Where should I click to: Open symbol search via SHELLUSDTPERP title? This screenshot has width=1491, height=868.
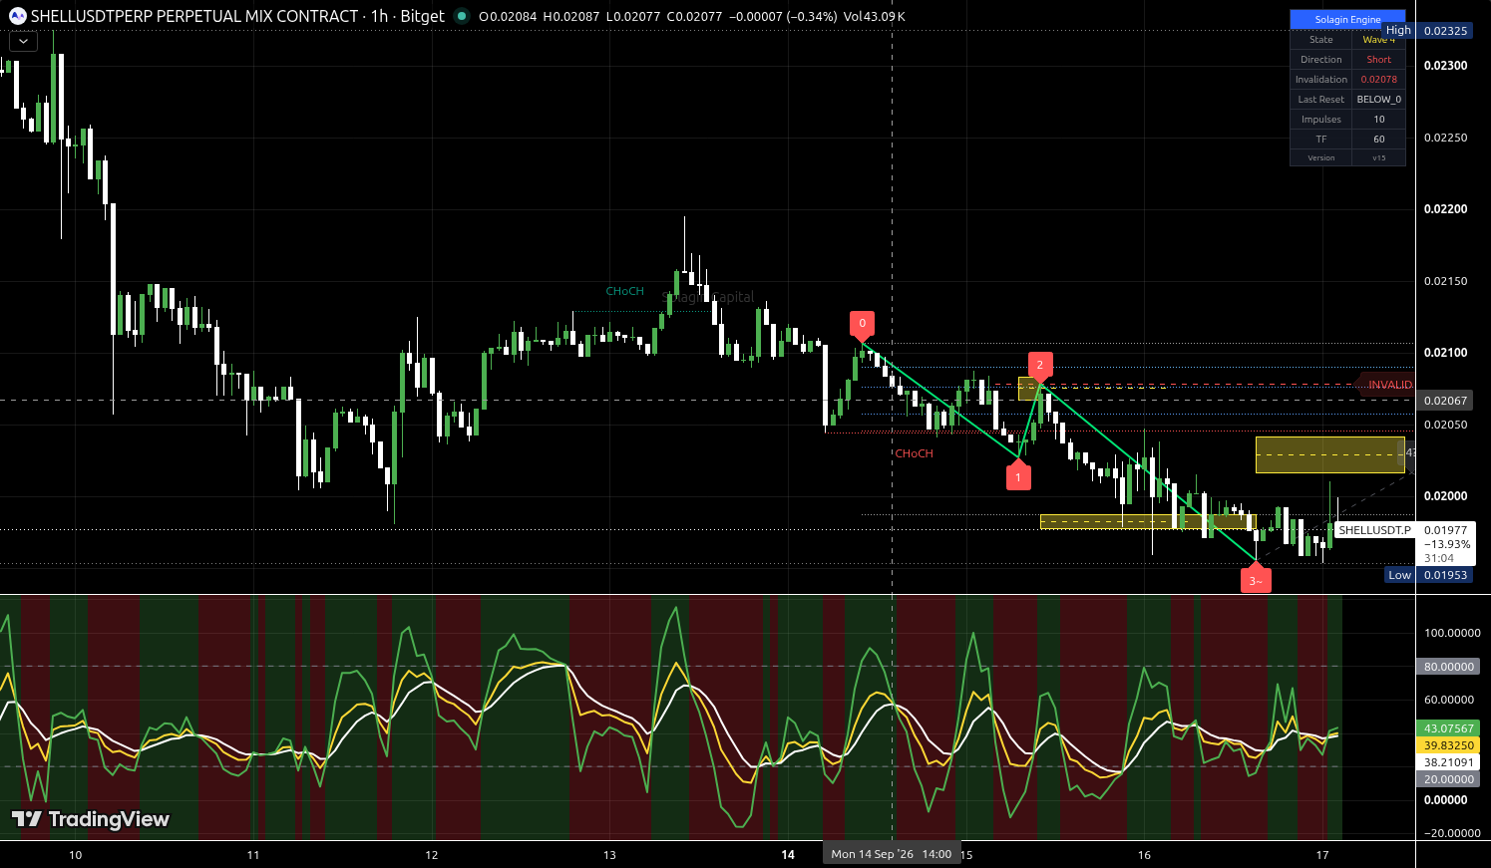(194, 16)
